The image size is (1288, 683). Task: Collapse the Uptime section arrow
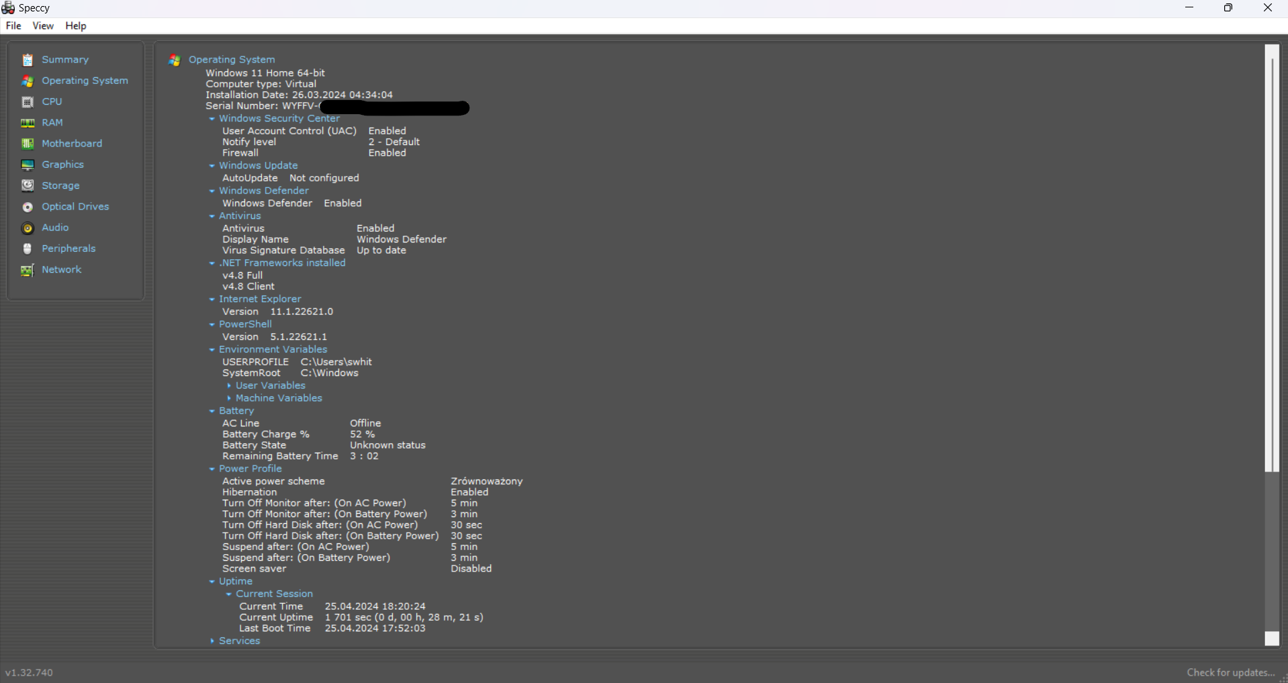[x=212, y=582]
